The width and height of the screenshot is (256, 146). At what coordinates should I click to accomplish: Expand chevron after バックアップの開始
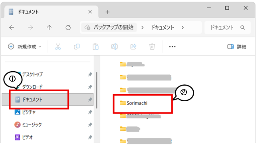click(142, 28)
